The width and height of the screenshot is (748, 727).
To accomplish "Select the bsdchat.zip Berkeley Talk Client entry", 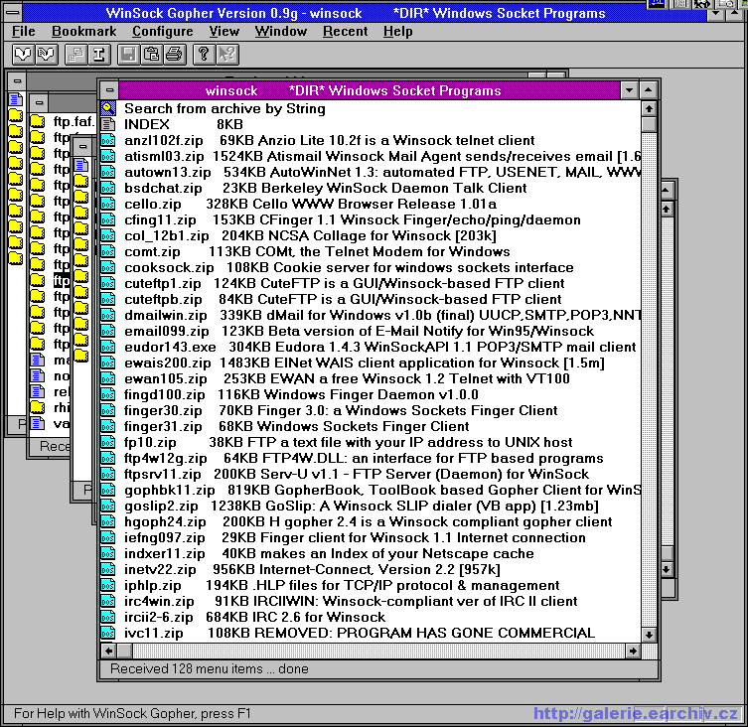I will (x=326, y=188).
